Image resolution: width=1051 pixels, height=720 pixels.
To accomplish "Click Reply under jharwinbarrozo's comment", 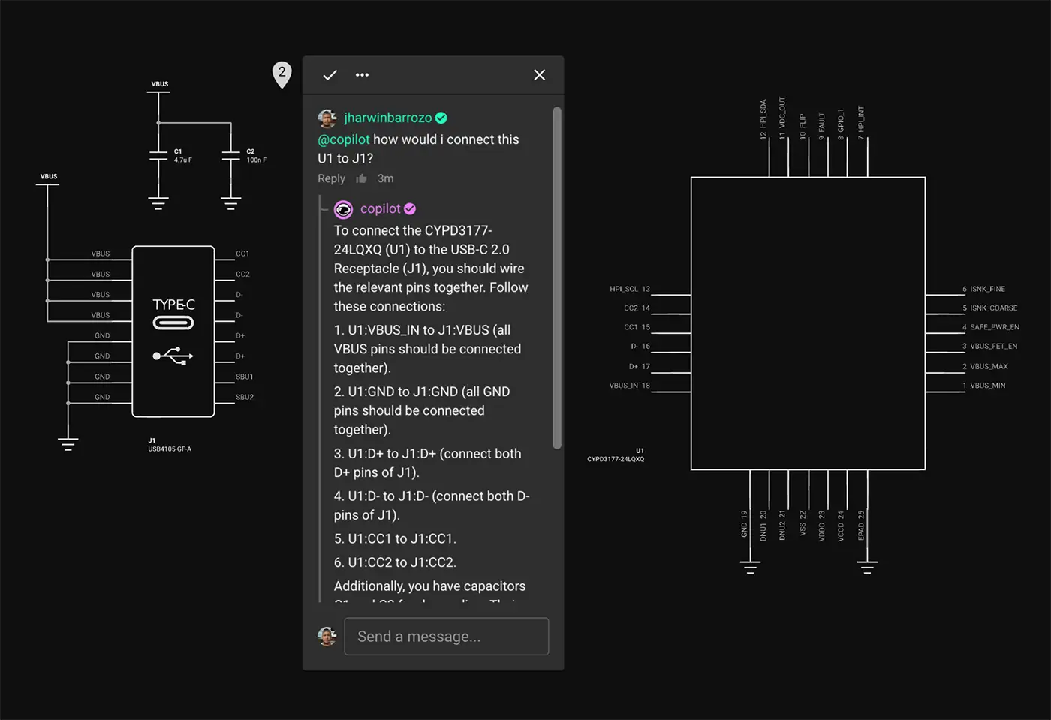I will coord(331,178).
